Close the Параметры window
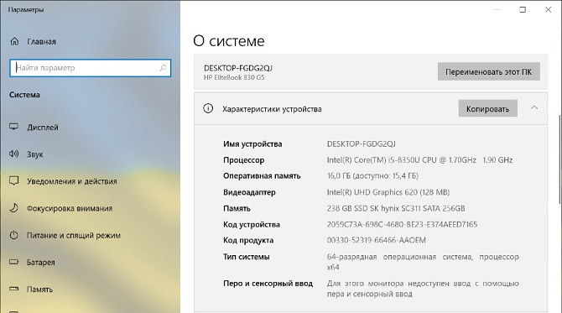562x313 pixels. pos(549,10)
